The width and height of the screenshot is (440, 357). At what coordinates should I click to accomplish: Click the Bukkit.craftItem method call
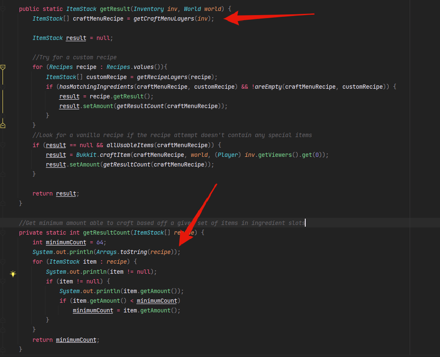click(x=103, y=155)
